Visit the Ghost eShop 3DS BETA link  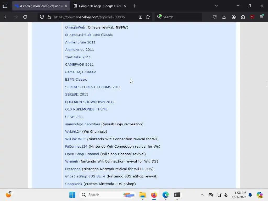(85, 176)
